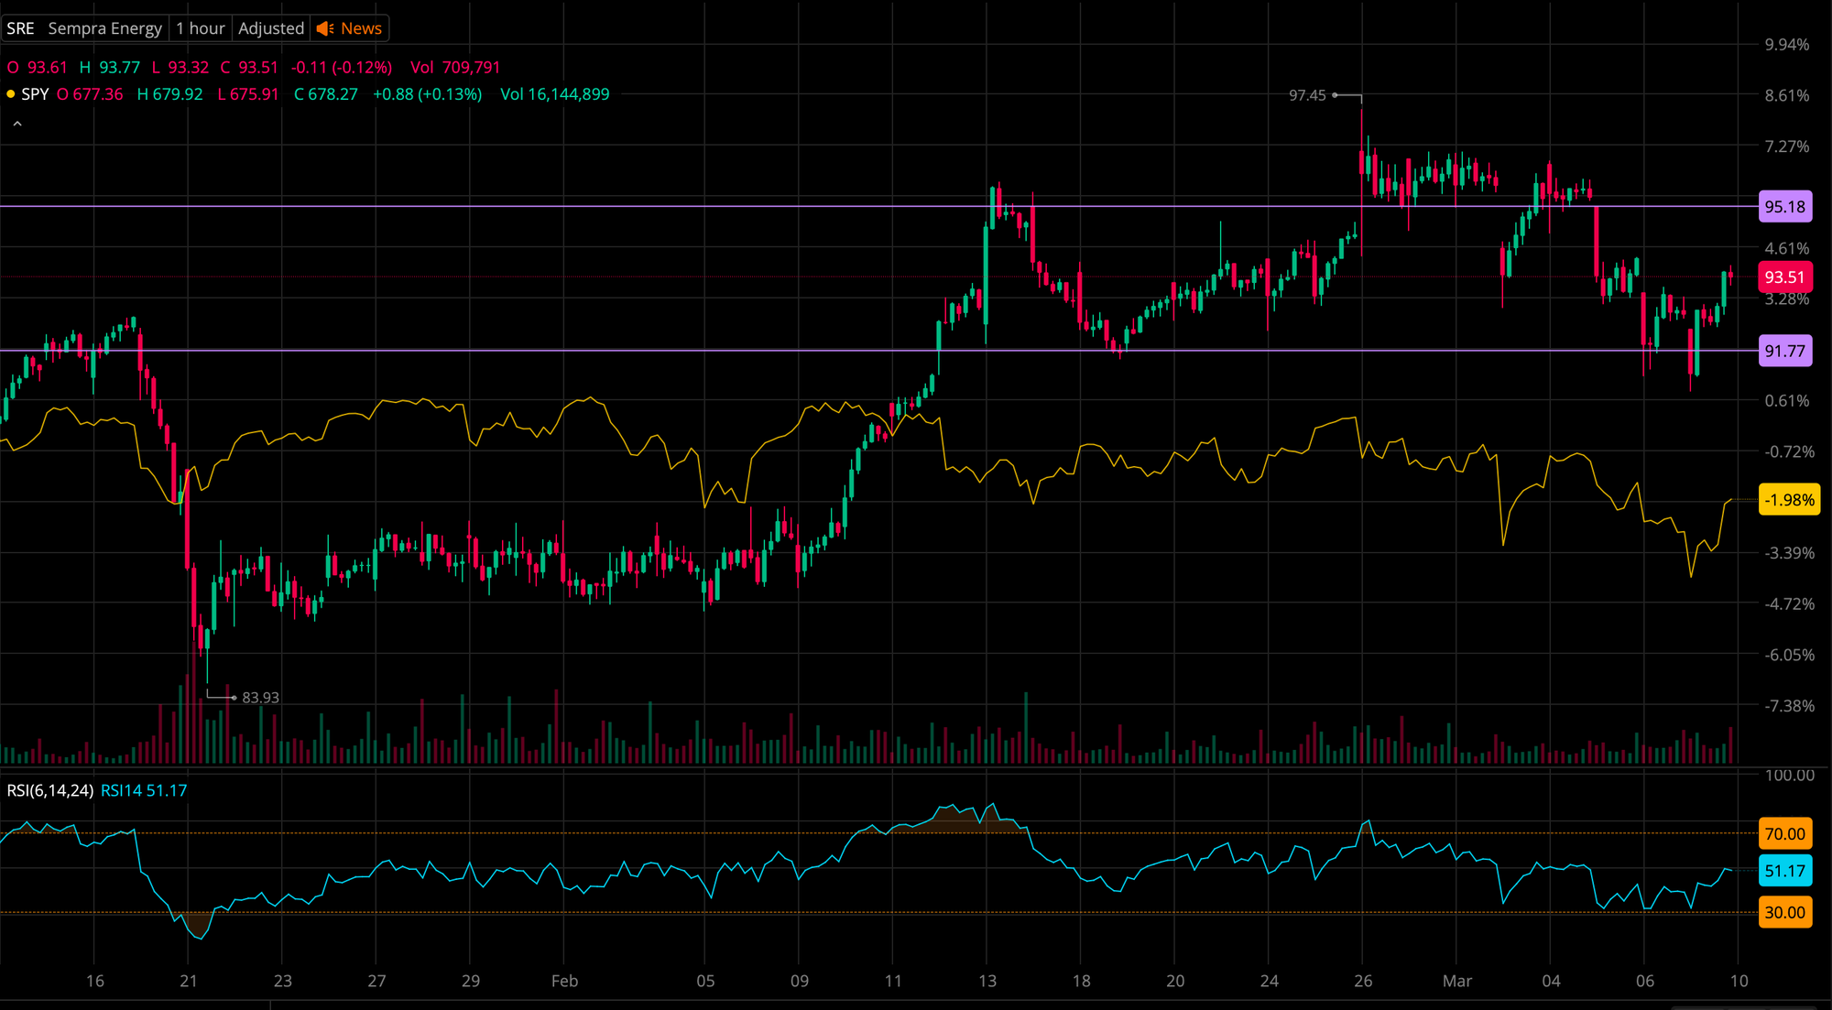1832x1010 pixels.
Task: Click the orange 30.00 RSI oversold tag
Action: pyautogui.click(x=1784, y=912)
